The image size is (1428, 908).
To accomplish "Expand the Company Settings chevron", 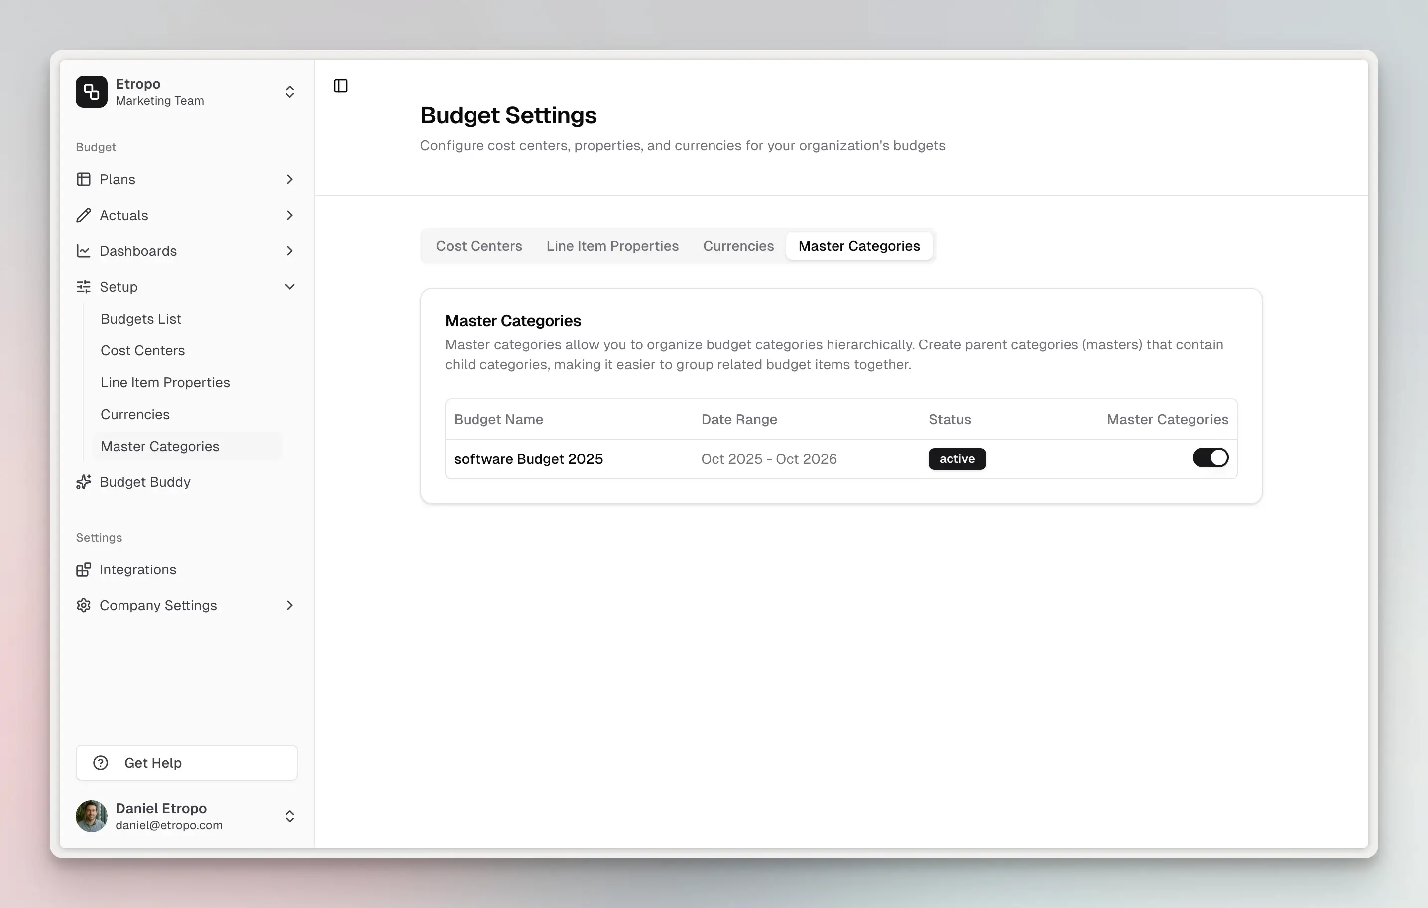I will click(289, 605).
